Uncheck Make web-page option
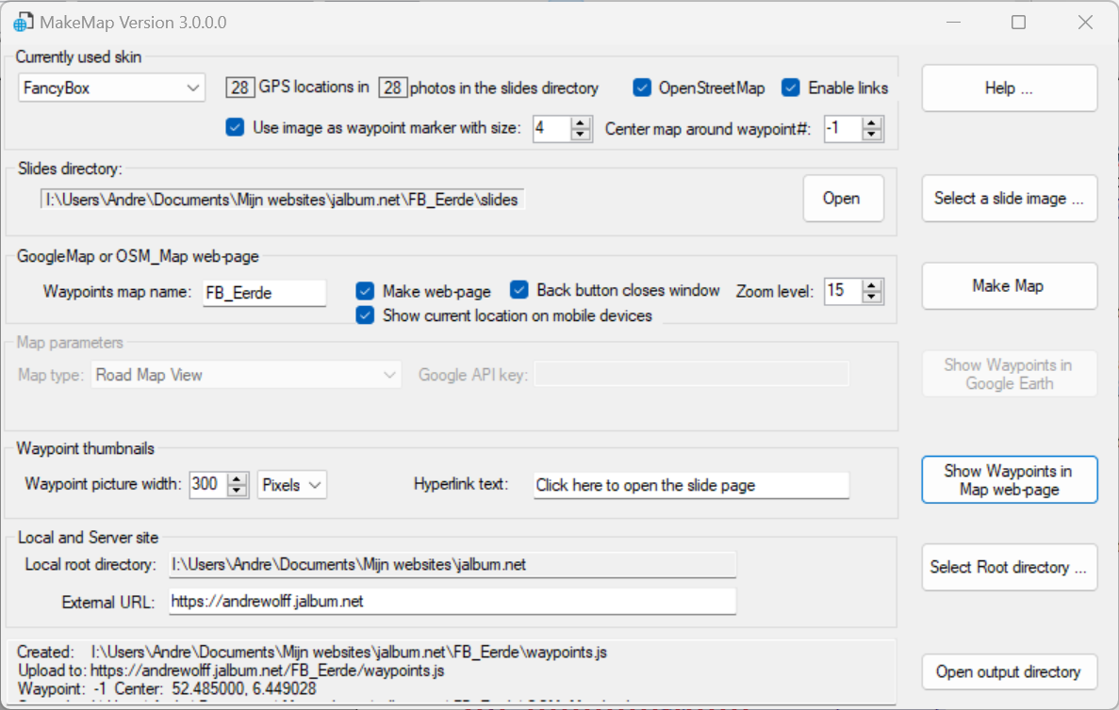The height and width of the screenshot is (710, 1119). [365, 291]
